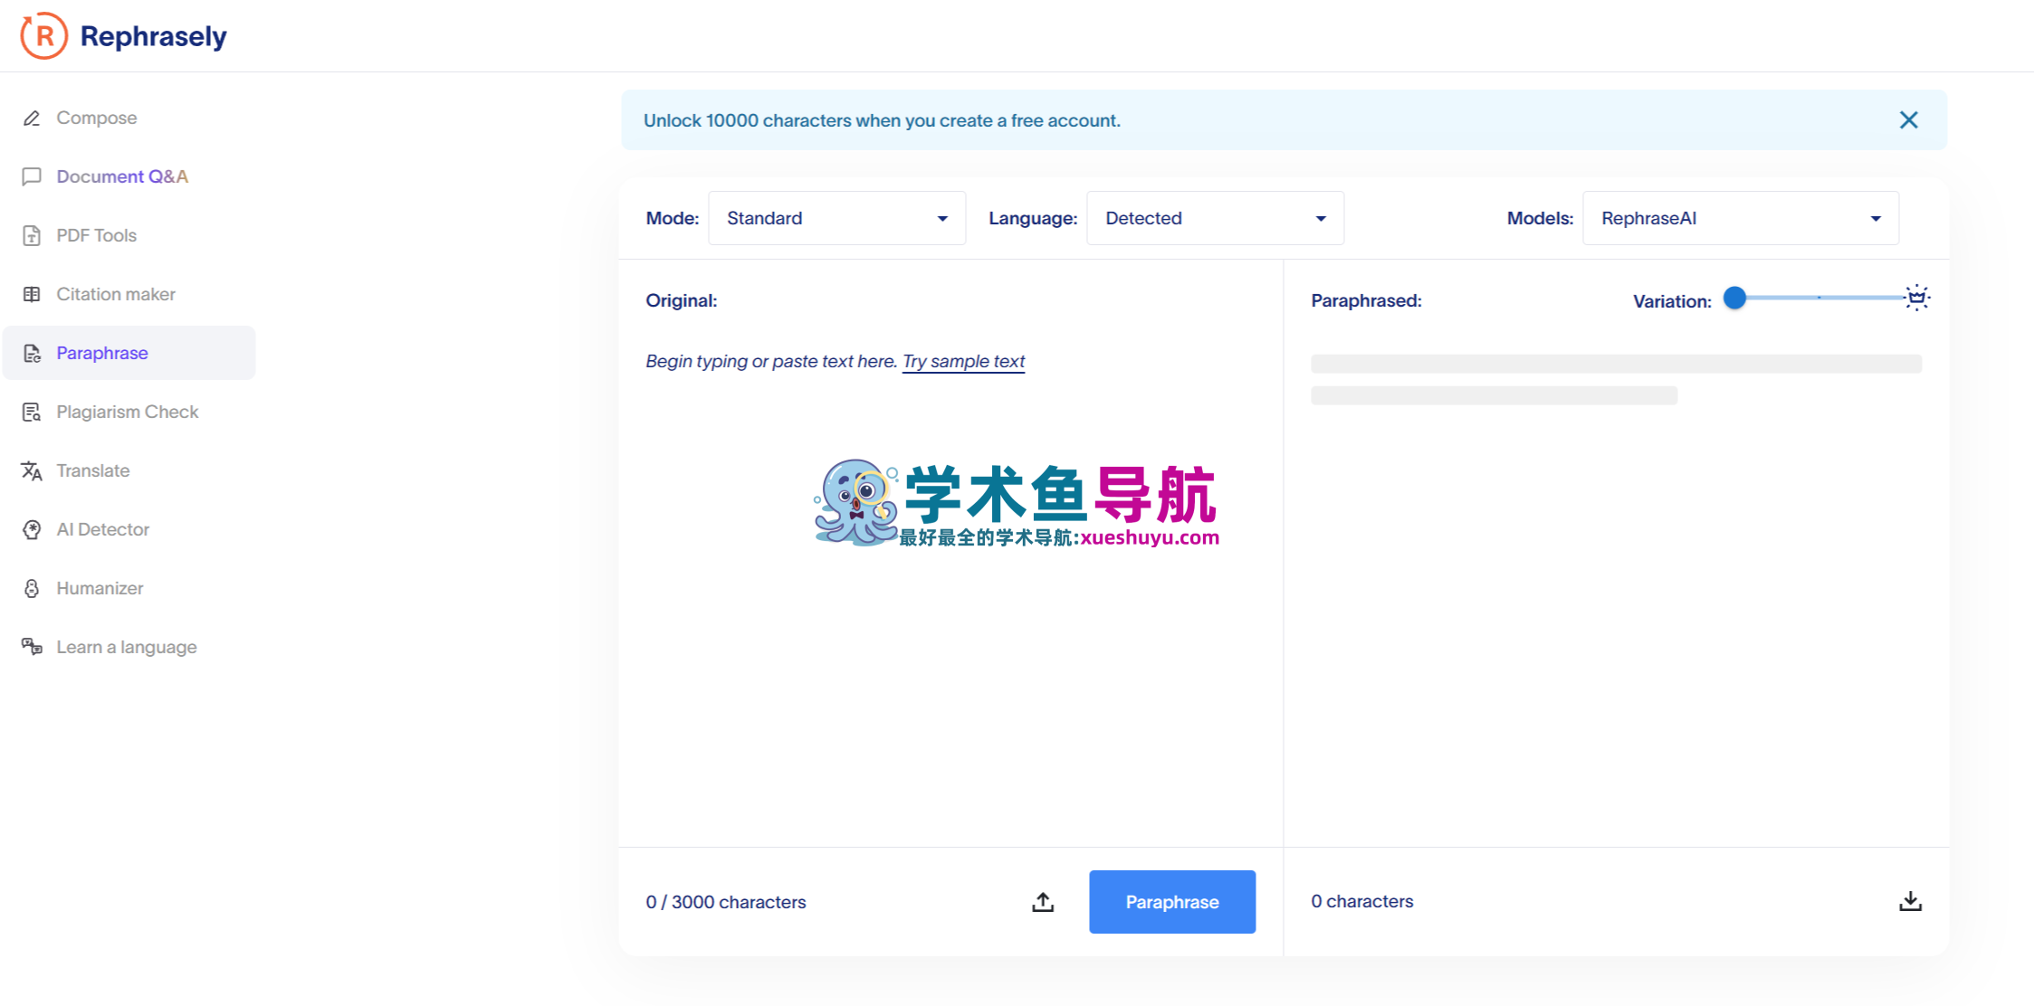Viewport: 2034px width, 1006px height.
Task: Click the 'Language:' label
Action: (1033, 218)
